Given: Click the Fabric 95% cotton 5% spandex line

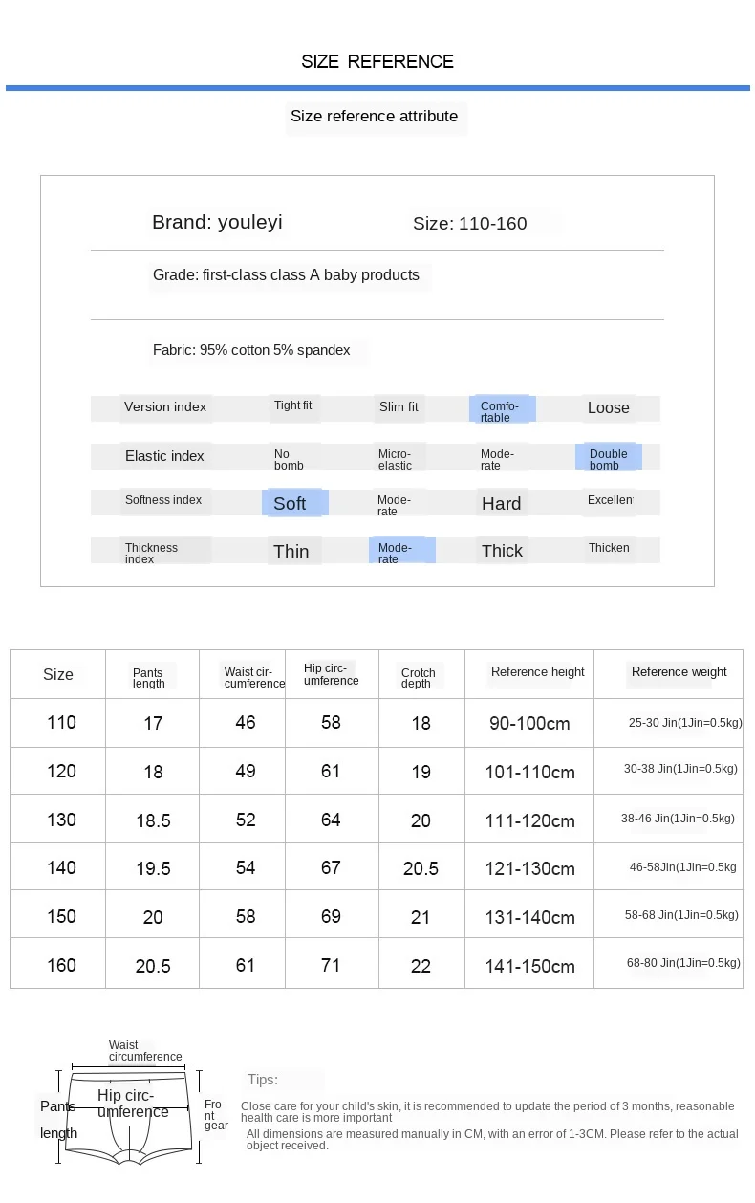Looking at the screenshot, I should click(x=251, y=350).
